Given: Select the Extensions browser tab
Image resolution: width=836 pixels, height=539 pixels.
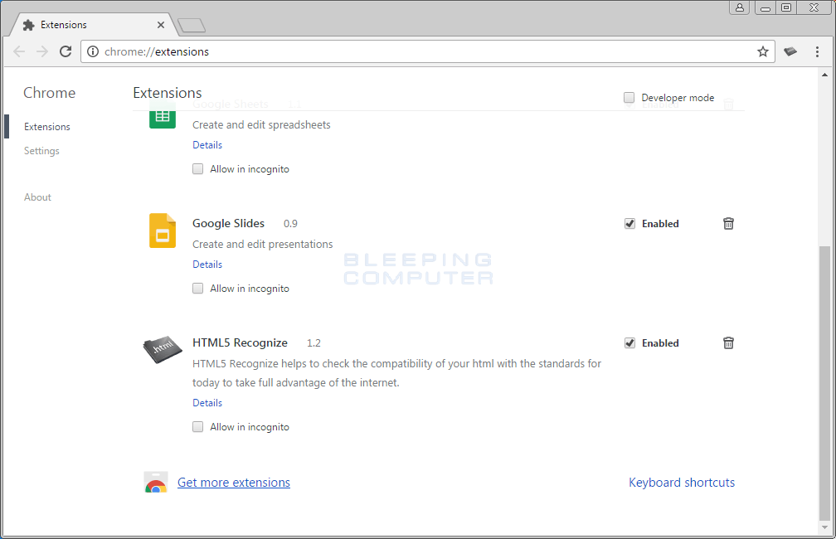Looking at the screenshot, I should 92,25.
